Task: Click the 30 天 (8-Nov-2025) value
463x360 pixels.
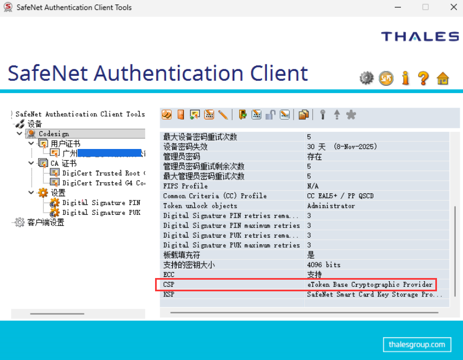Action: click(x=342, y=146)
